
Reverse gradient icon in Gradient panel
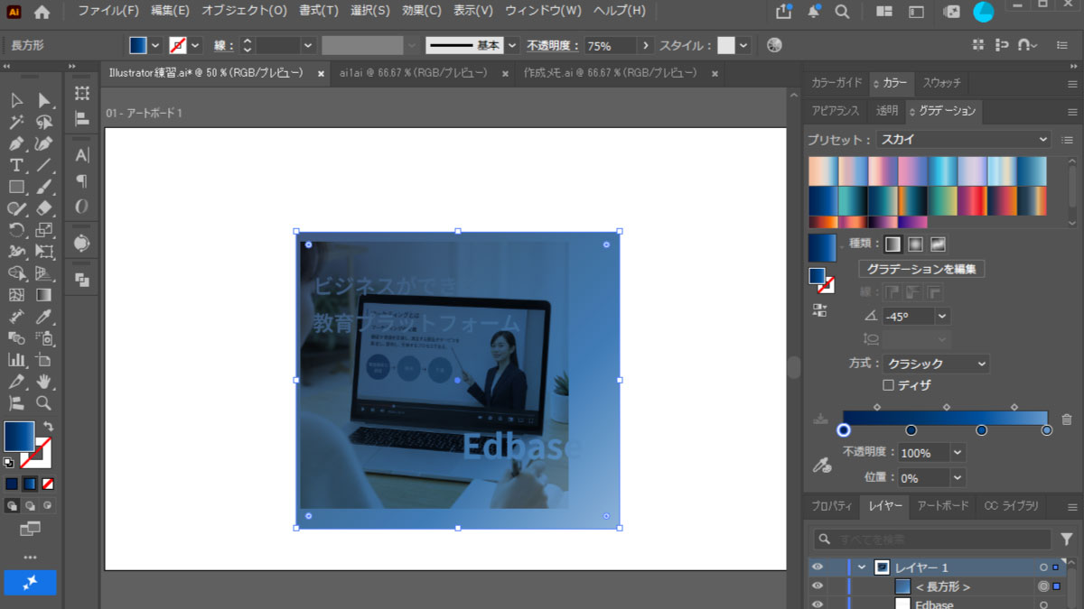[819, 309]
